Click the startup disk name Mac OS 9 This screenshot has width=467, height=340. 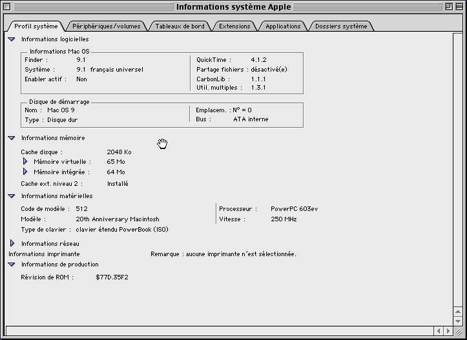(x=61, y=110)
